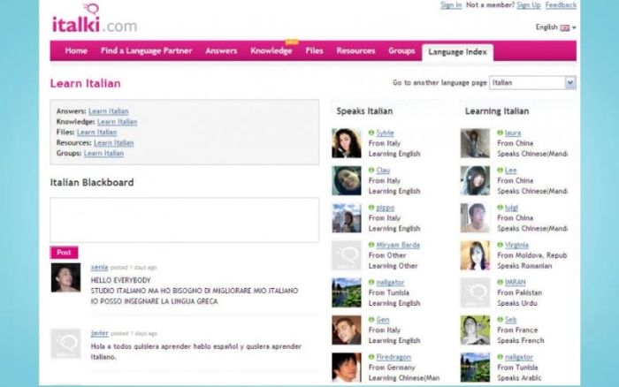The image size is (619, 387).
Task: Open Sylvie's profile photo
Action: click(x=347, y=143)
